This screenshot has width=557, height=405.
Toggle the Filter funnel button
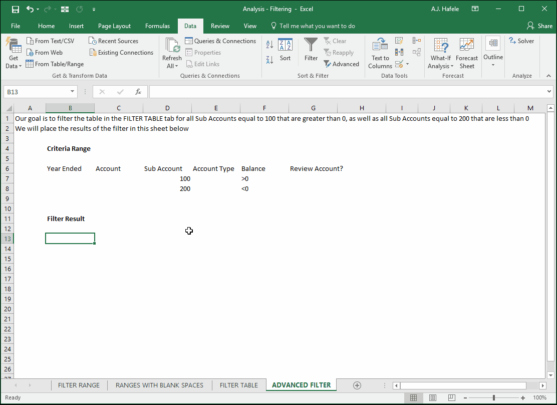pos(311,50)
